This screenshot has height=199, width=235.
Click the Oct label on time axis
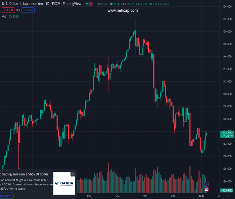(117, 196)
